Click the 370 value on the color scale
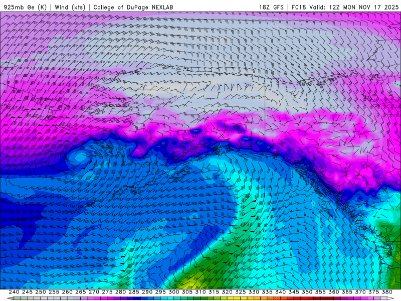The image size is (401, 301). [360, 292]
